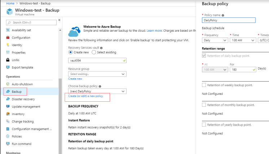This screenshot has height=154, width=269.
Task: Enable Retention of monthly backup point checkbox
Action: click(x=204, y=105)
